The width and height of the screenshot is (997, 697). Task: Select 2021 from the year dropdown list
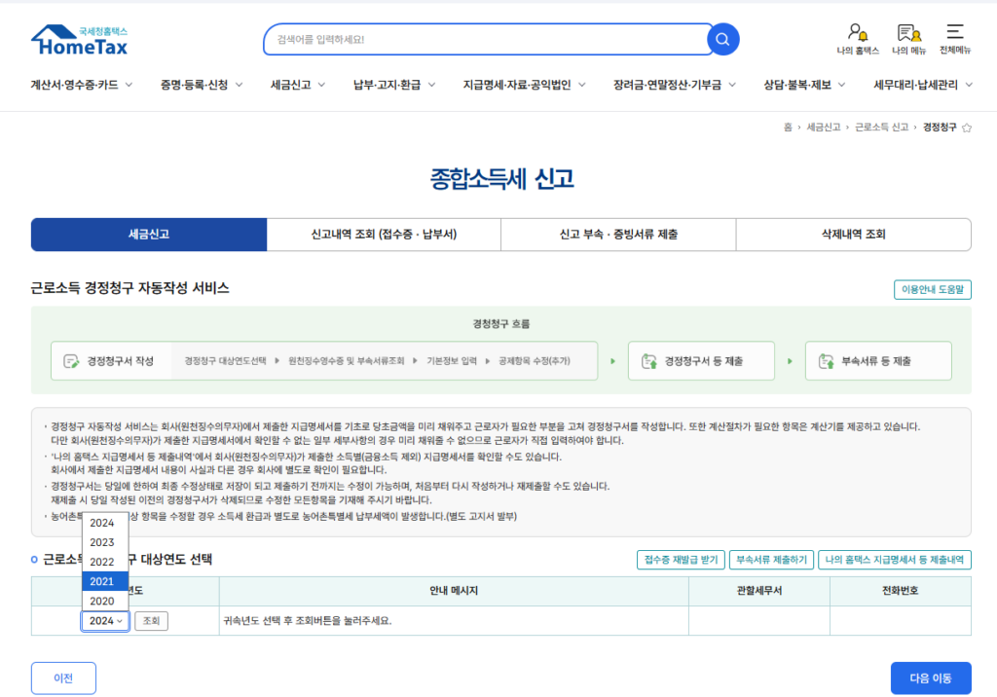(104, 580)
